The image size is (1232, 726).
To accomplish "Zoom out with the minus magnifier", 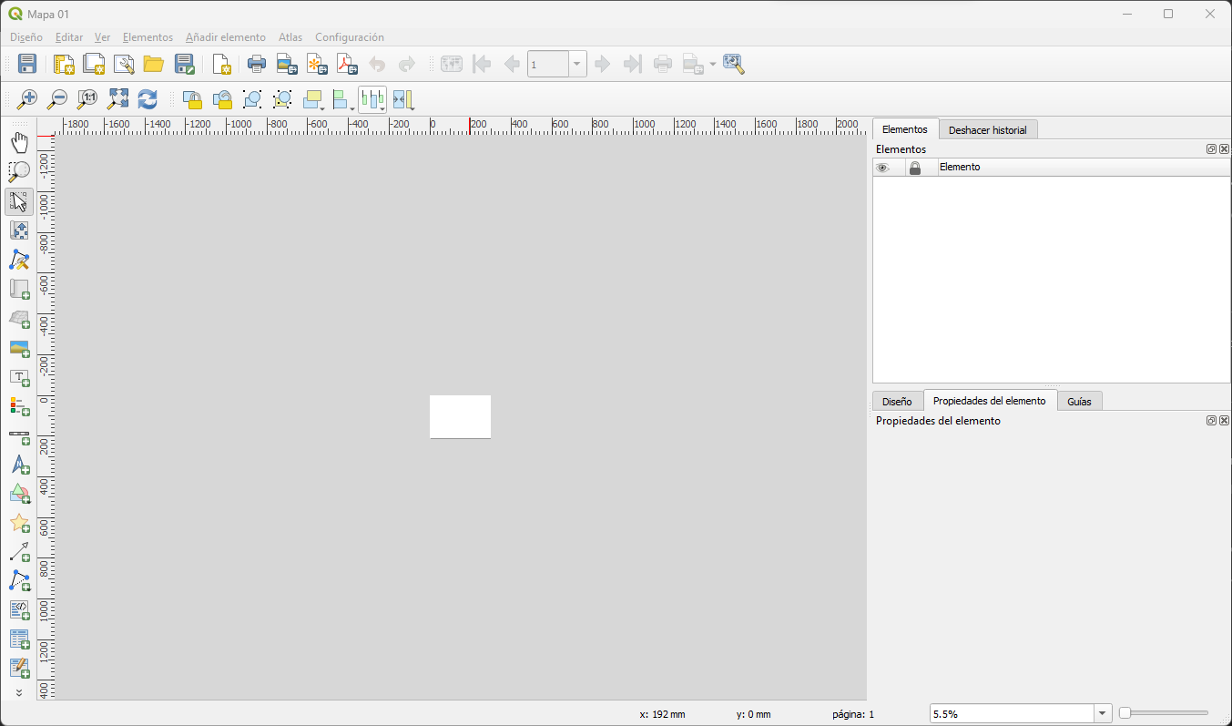I will click(x=57, y=99).
